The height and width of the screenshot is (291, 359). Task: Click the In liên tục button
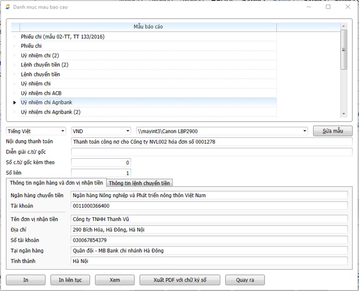[70, 280]
